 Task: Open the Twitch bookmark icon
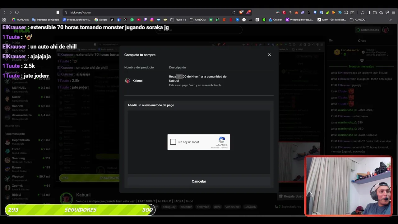145,20
